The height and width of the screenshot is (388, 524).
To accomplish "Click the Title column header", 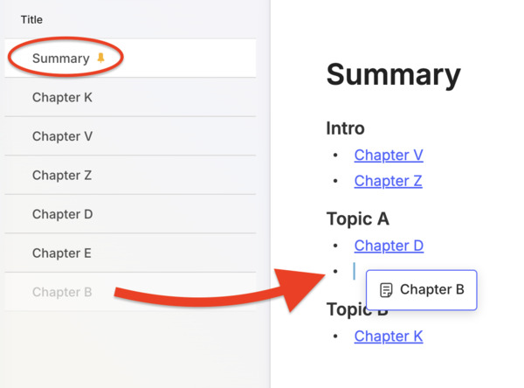I will tap(31, 19).
